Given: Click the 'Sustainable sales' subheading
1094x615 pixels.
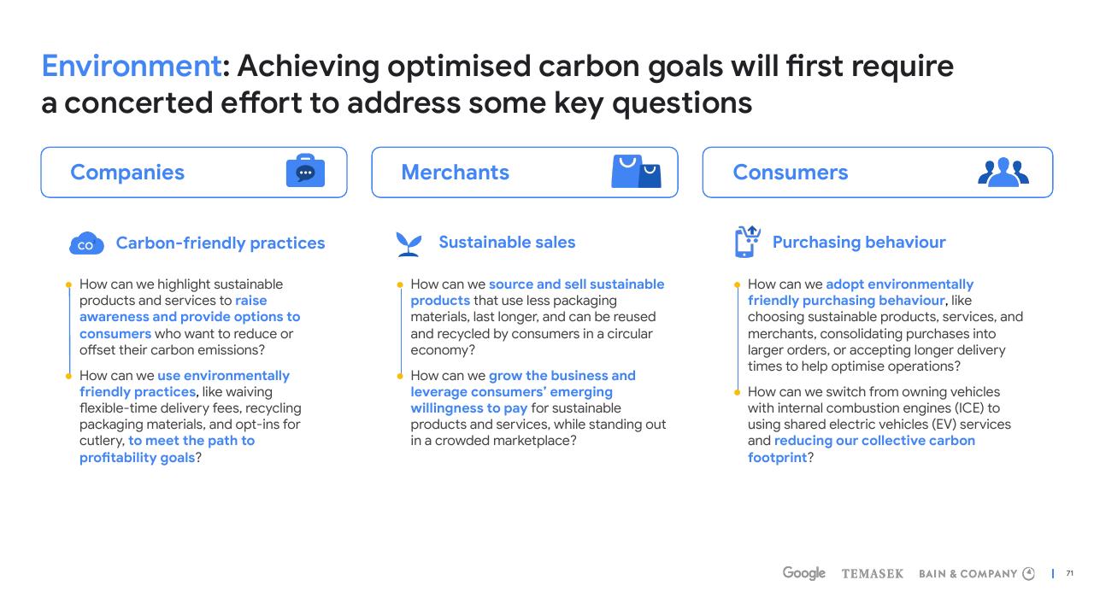Looking at the screenshot, I should point(507,242).
